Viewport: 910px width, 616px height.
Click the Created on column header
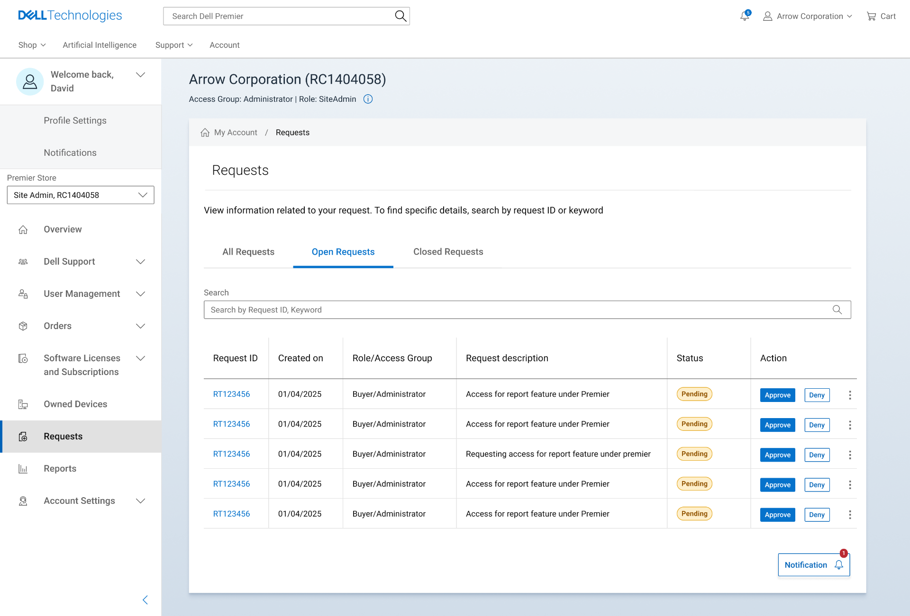[x=300, y=358]
